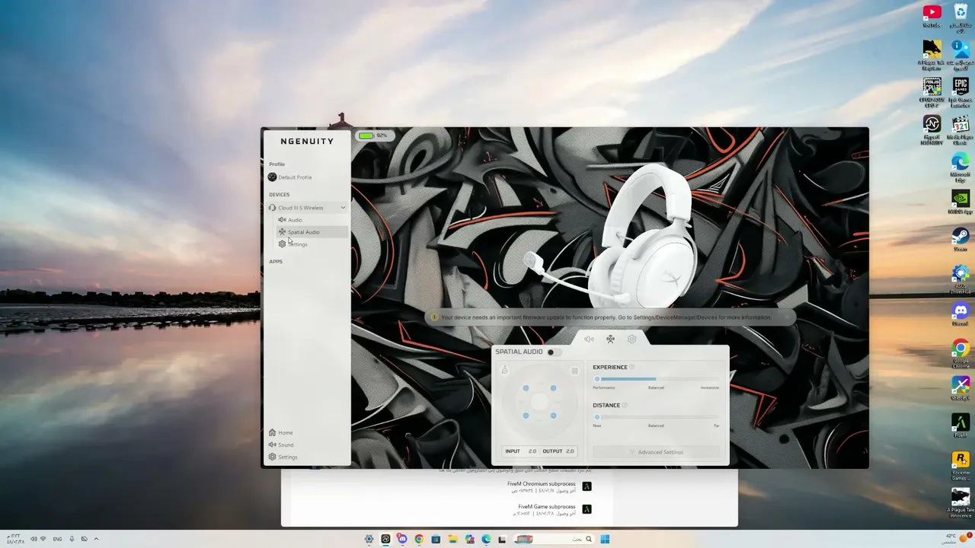The height and width of the screenshot is (548, 975).
Task: Adjust the Experience slider
Action: (x=657, y=378)
